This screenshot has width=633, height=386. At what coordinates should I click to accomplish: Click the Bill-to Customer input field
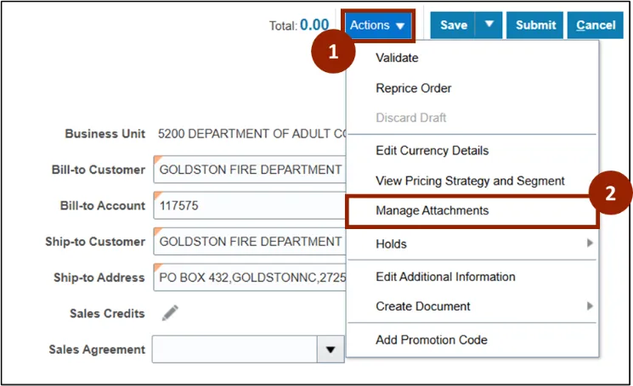[x=249, y=170]
